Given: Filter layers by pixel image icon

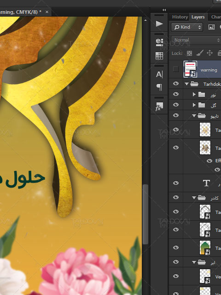Looking at the screenshot, I should tap(211, 27).
